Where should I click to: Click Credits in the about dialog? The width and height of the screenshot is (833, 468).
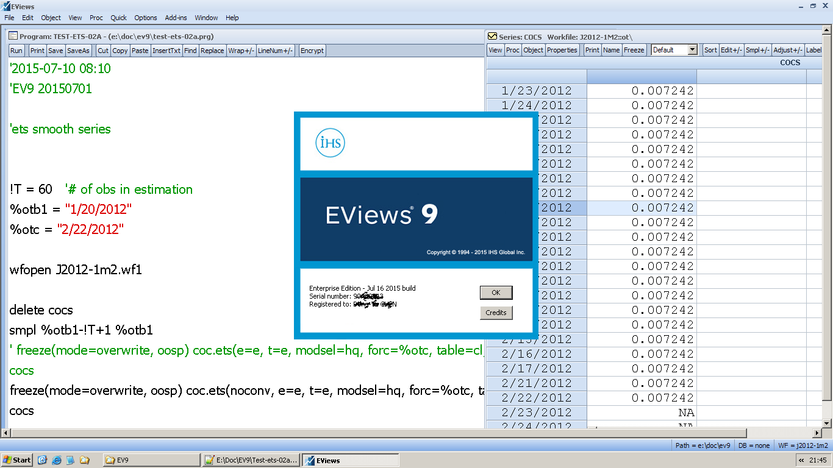(x=496, y=313)
